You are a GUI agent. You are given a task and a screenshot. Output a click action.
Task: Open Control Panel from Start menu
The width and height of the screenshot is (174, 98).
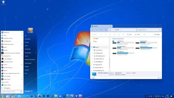click(28, 63)
